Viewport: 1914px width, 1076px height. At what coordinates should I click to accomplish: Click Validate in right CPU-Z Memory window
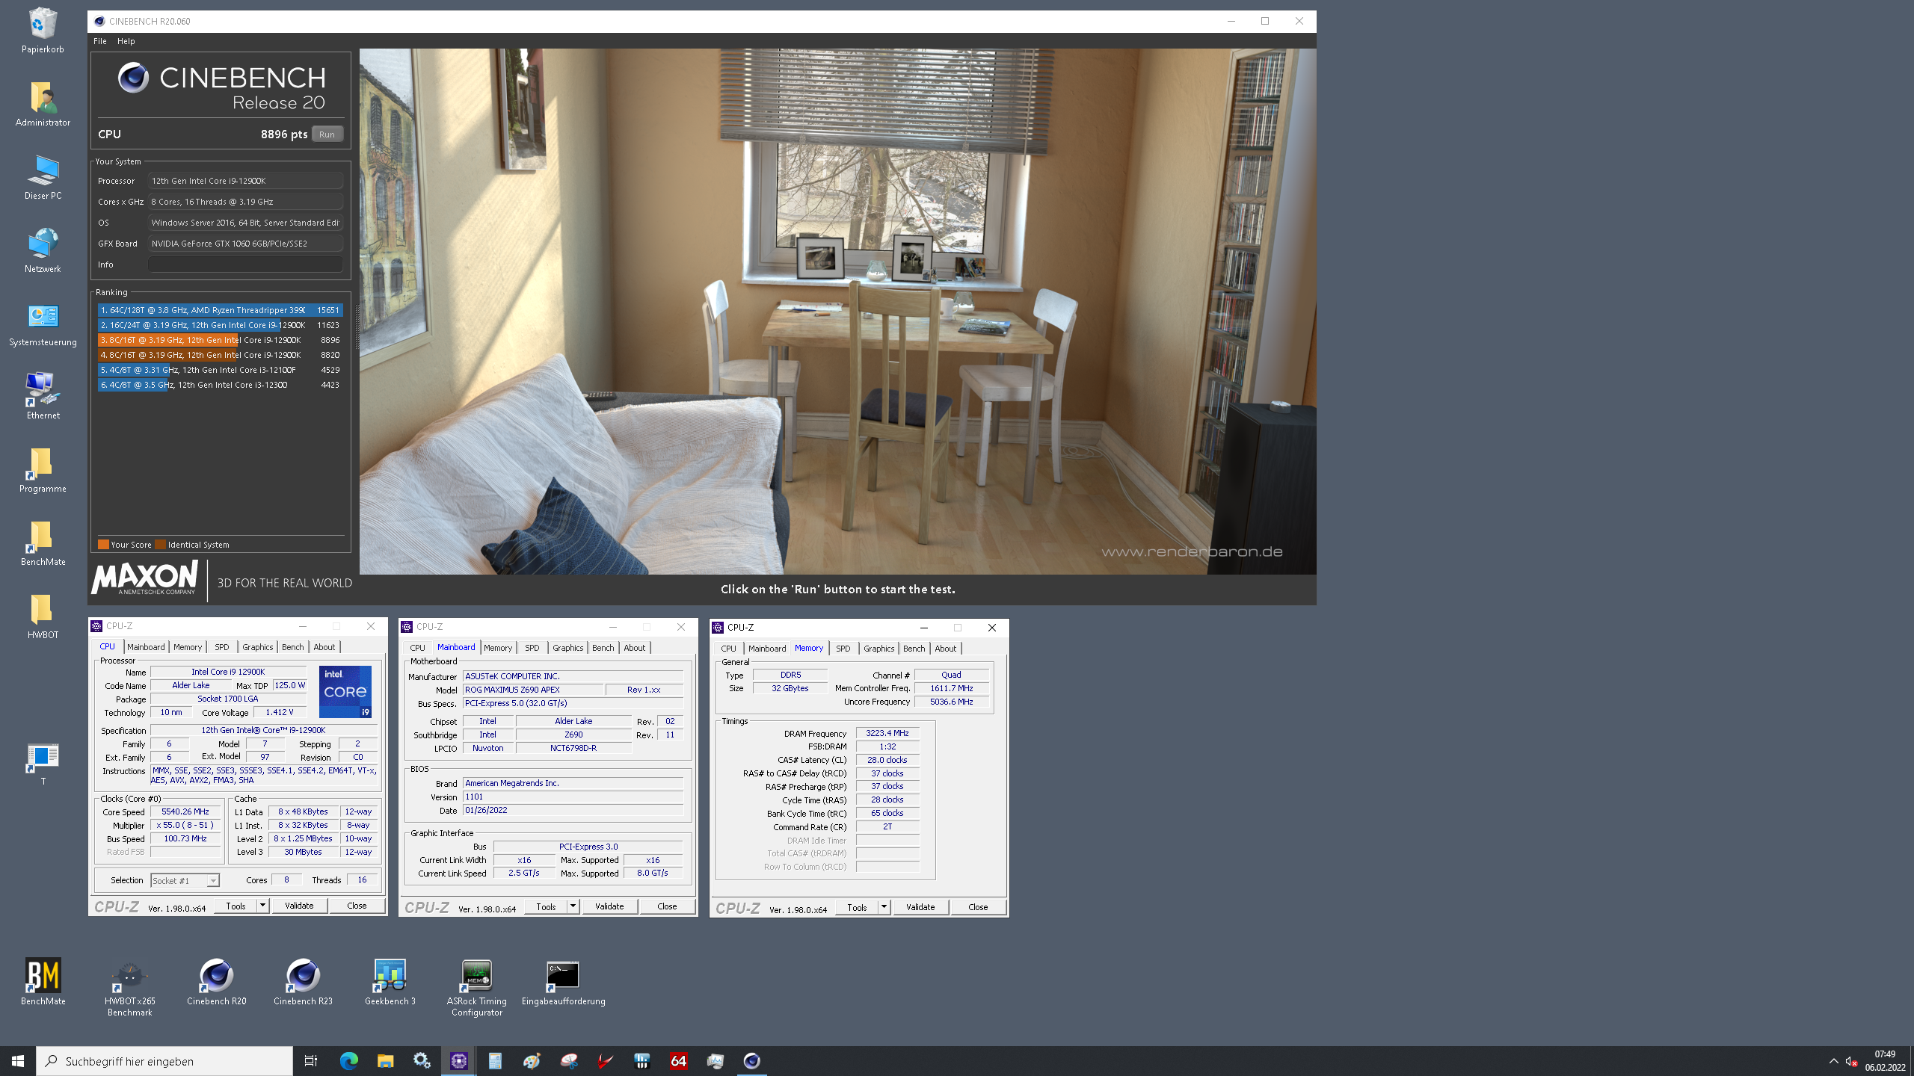pos(920,907)
